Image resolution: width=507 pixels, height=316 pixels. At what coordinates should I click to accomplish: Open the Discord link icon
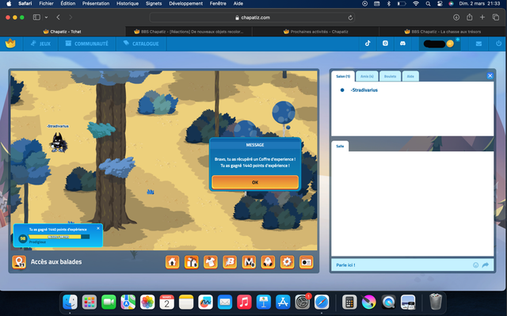402,44
